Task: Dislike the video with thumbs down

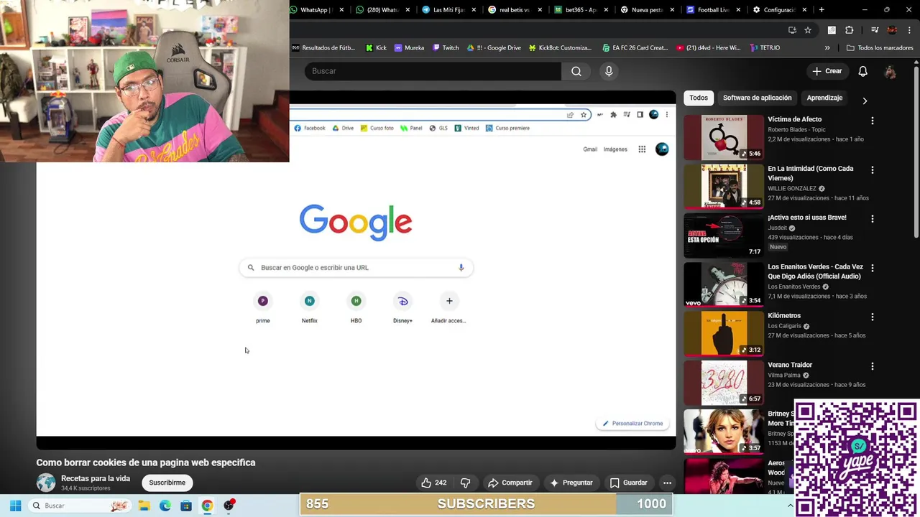Action: [x=465, y=483]
